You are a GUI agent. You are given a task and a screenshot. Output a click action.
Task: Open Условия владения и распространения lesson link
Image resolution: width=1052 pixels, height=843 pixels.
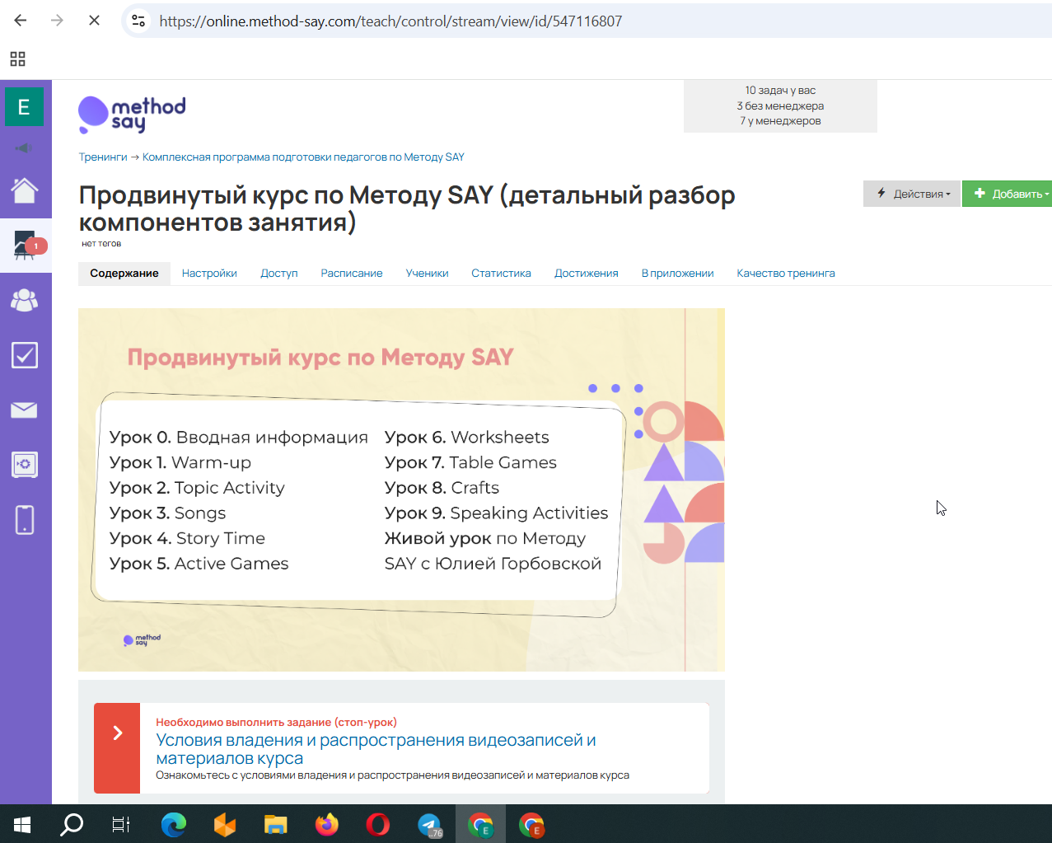[x=376, y=749]
